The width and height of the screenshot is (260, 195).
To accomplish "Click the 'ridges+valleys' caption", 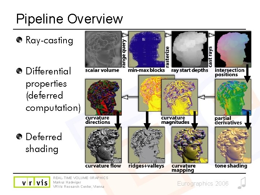I will [x=146, y=166].
